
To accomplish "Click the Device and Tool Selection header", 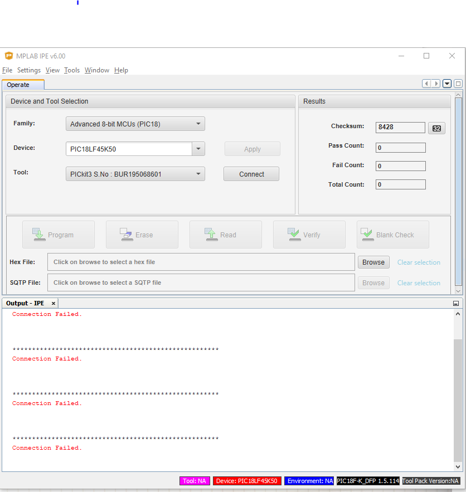I will coord(151,101).
